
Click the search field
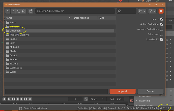click(126, 11)
